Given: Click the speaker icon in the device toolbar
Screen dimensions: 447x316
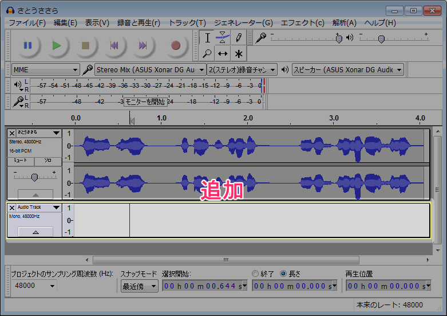Looking at the screenshot, I should pos(285,70).
